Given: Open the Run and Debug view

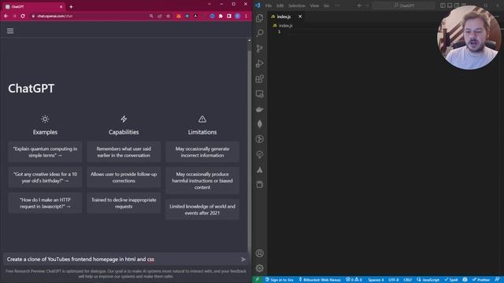Looking at the screenshot, I should (260, 64).
